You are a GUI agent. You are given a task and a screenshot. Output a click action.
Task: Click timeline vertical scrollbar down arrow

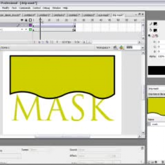(x=143, y=38)
